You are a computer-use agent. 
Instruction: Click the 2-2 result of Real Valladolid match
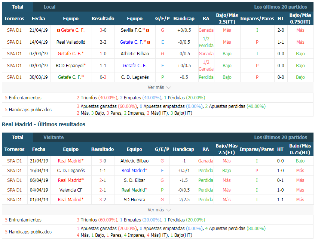pos(103,42)
